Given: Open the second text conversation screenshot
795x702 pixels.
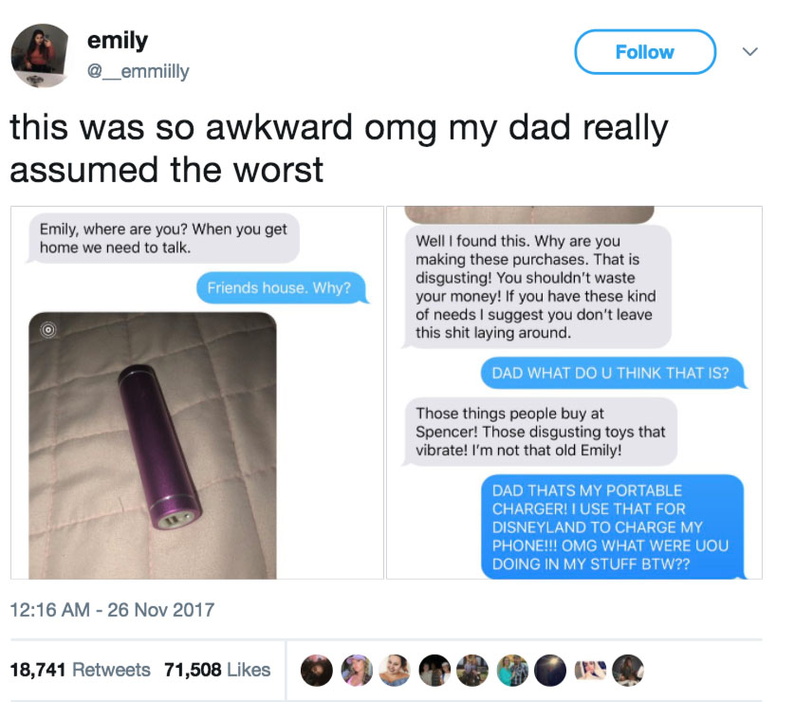Looking at the screenshot, I should coord(575,393).
